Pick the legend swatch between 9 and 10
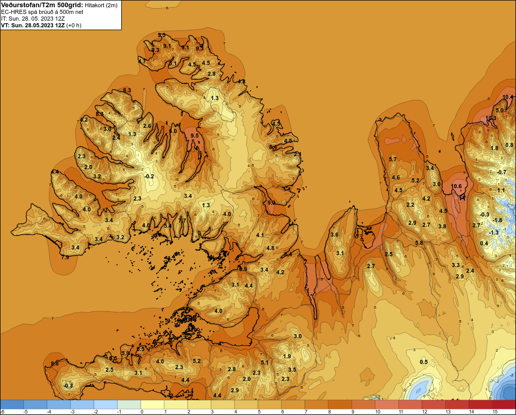 [x=363, y=405]
